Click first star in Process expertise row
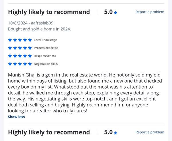Screen dimensions: 172x141 click(x=10, y=48)
